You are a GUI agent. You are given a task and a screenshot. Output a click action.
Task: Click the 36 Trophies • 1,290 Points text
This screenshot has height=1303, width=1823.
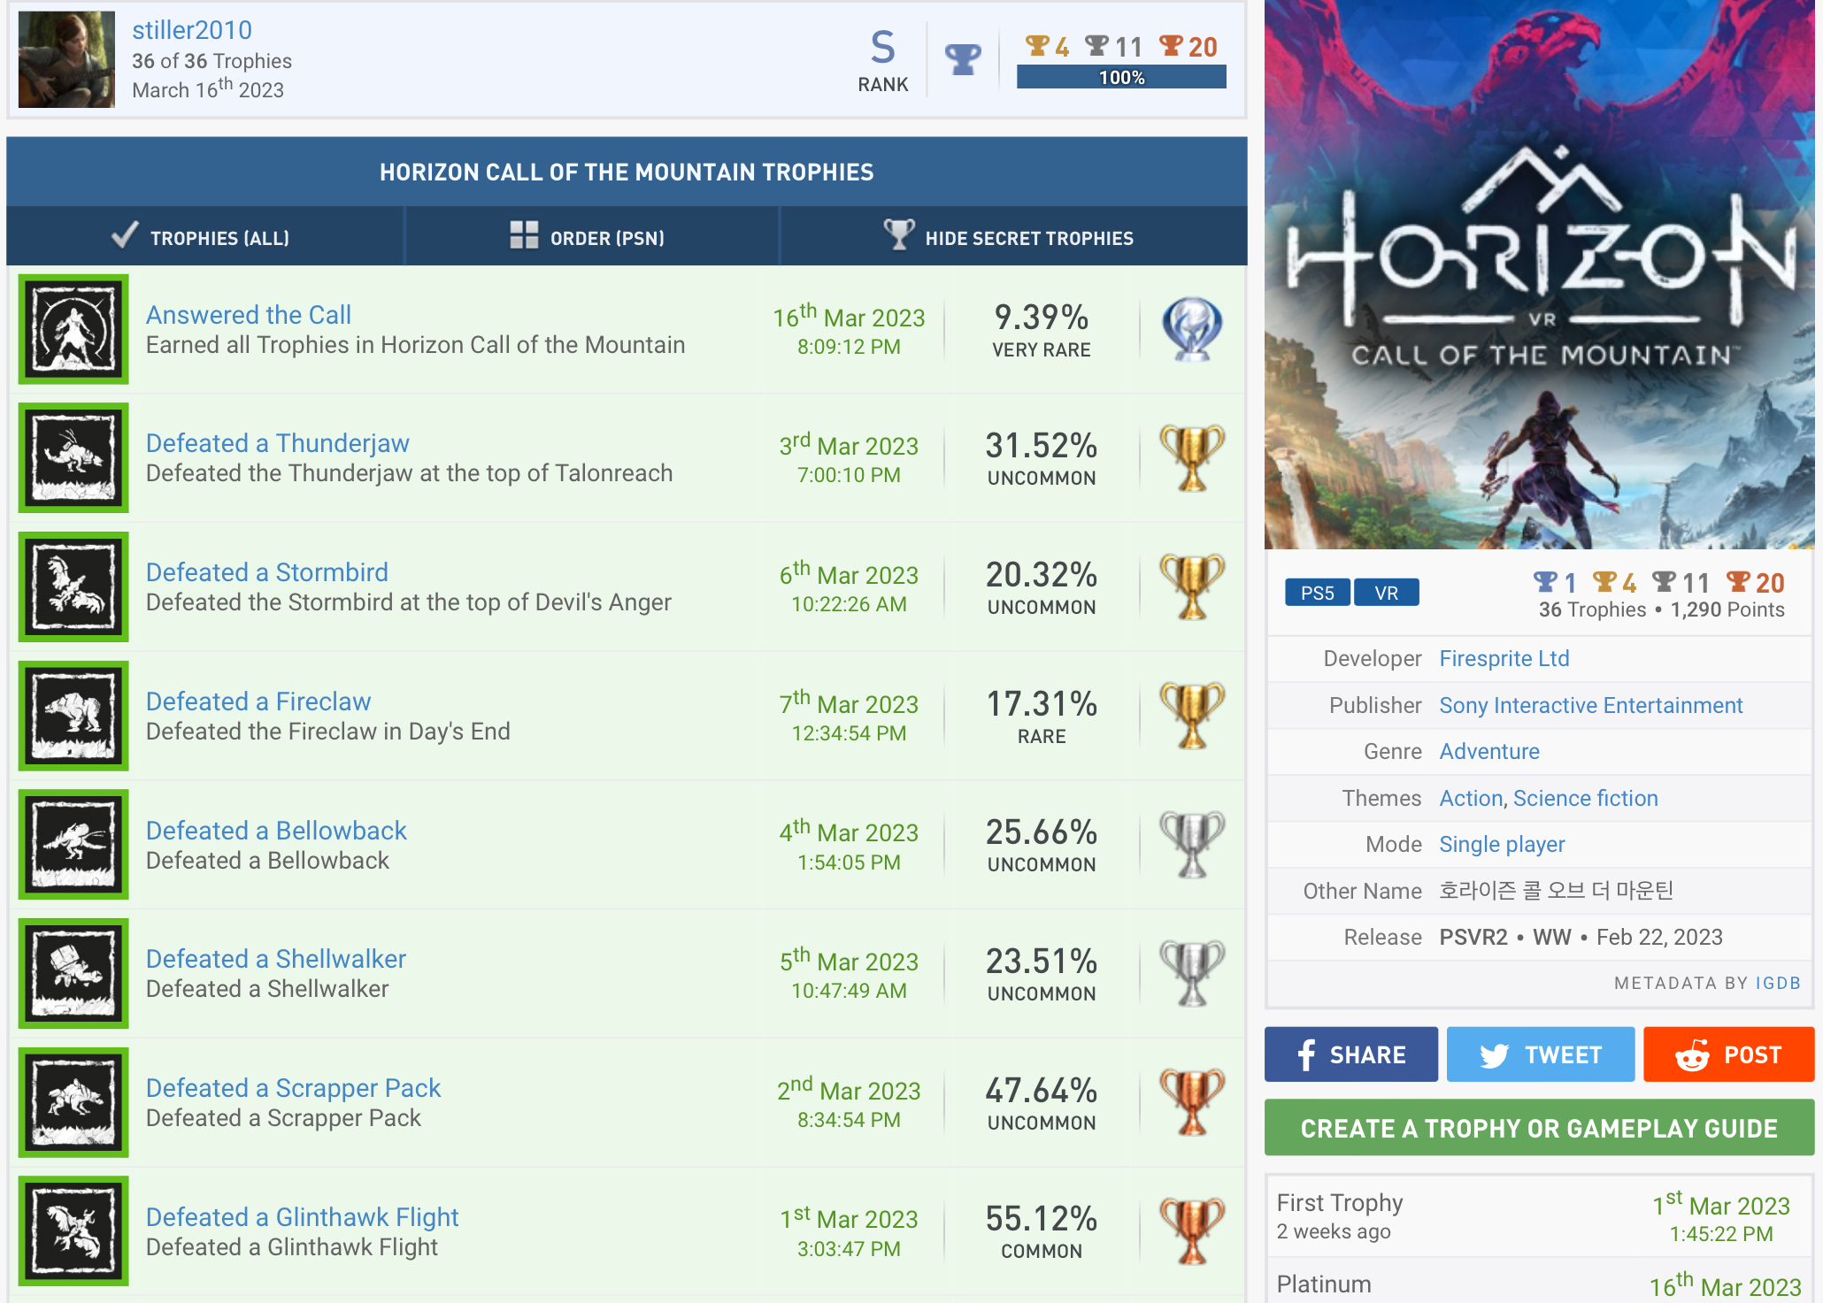(1661, 609)
